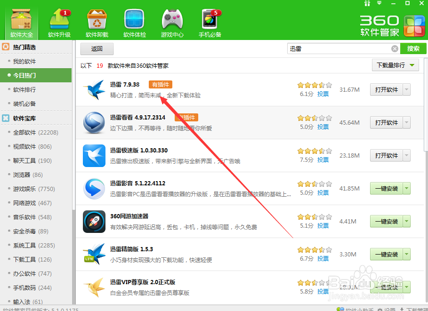Click the gift icon in title bar
The image size is (428, 311).
coord(367,3)
